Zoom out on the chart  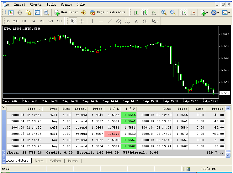coord(172,13)
